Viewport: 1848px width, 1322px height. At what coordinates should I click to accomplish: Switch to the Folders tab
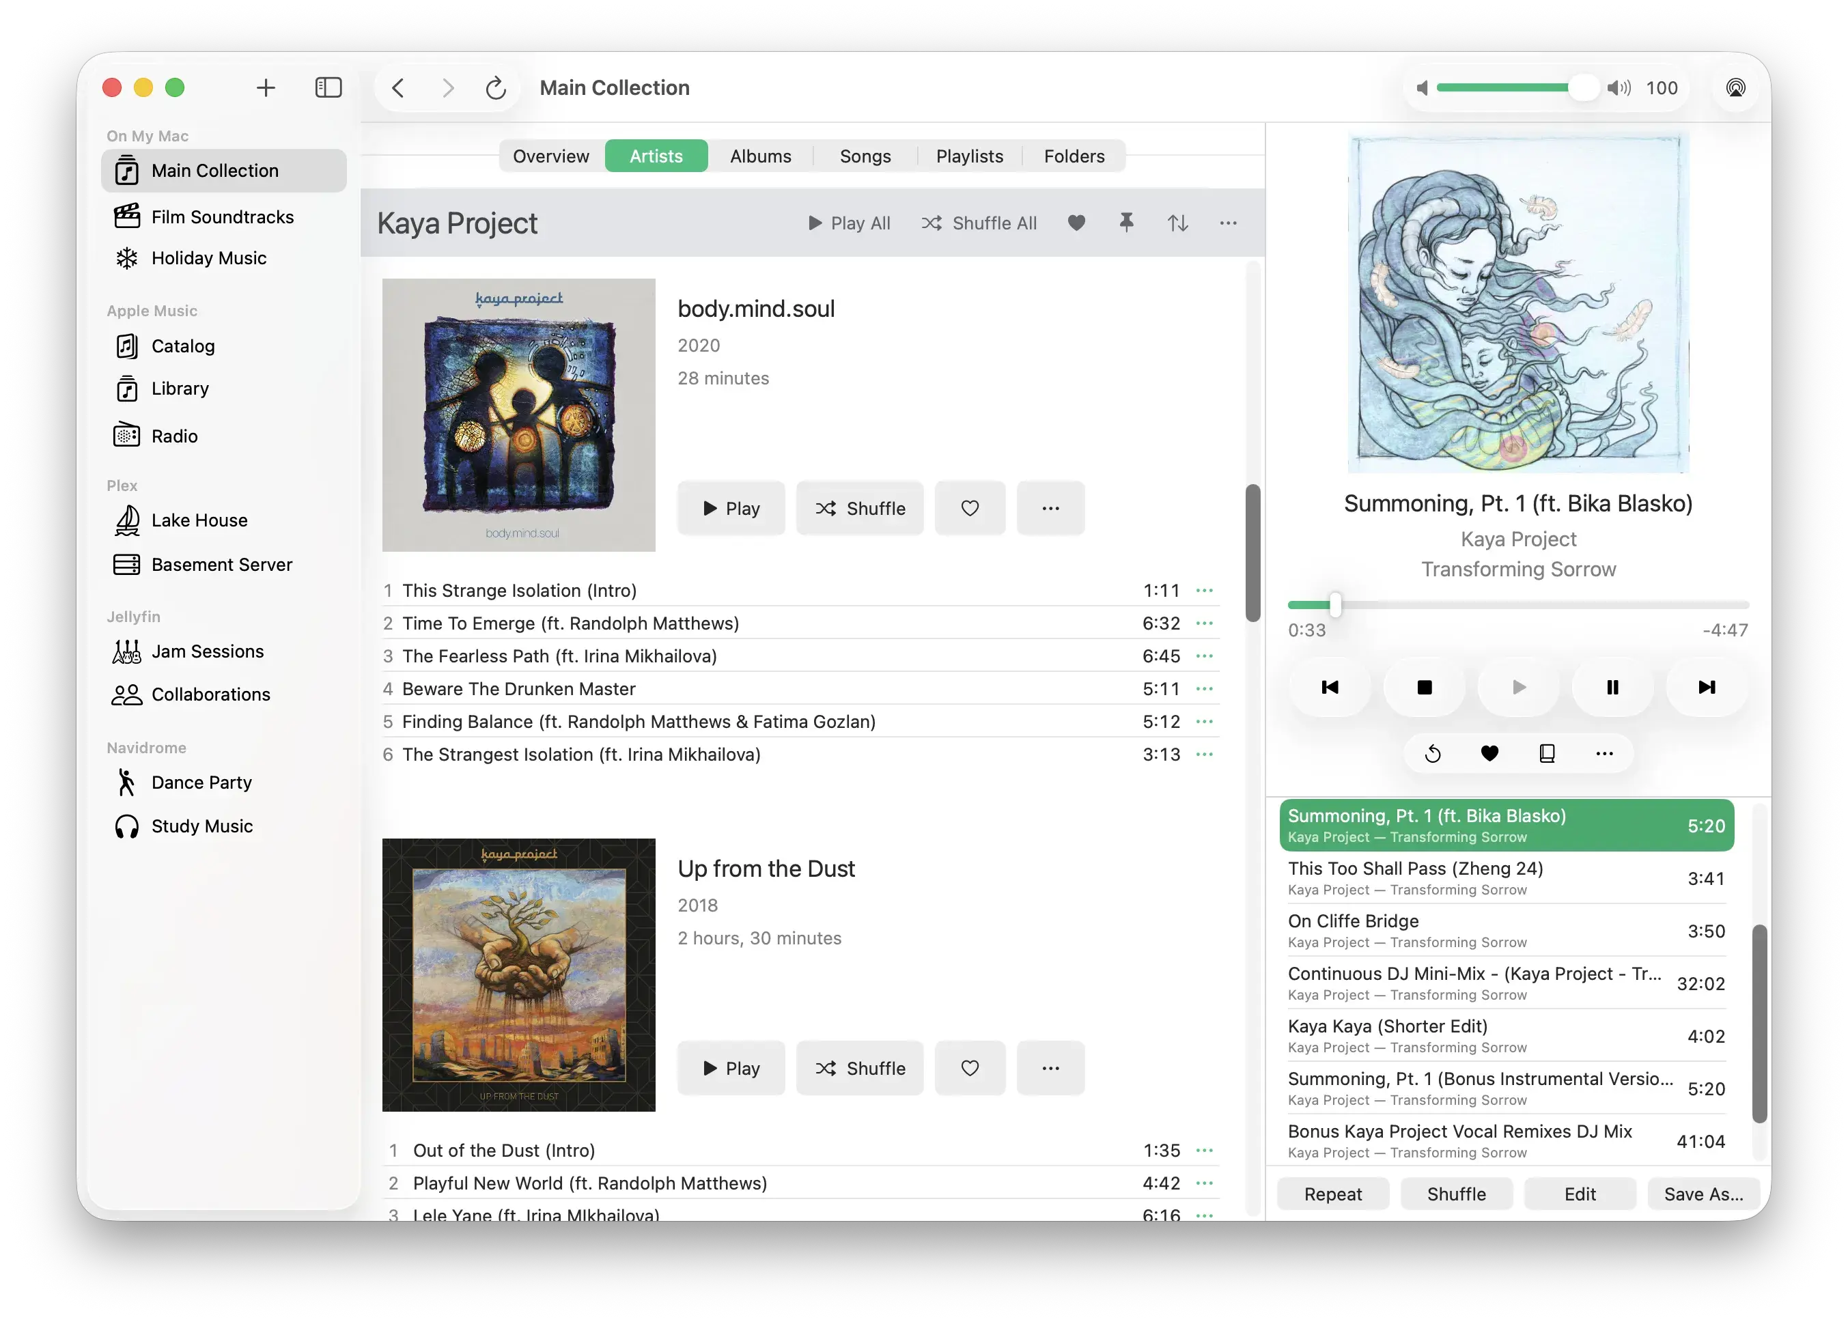click(1074, 156)
